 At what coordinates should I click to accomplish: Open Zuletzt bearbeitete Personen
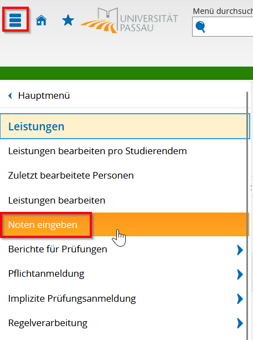tap(71, 175)
